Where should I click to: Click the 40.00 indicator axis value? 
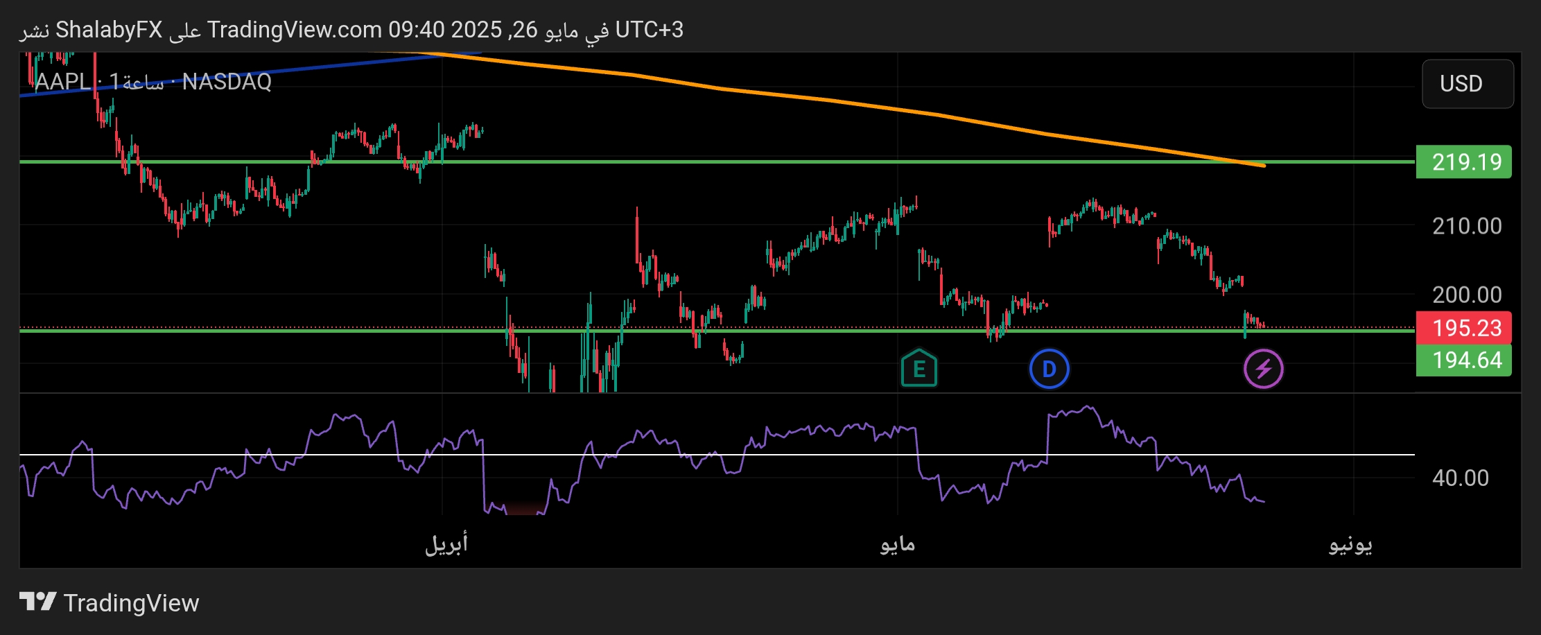coord(1461,478)
